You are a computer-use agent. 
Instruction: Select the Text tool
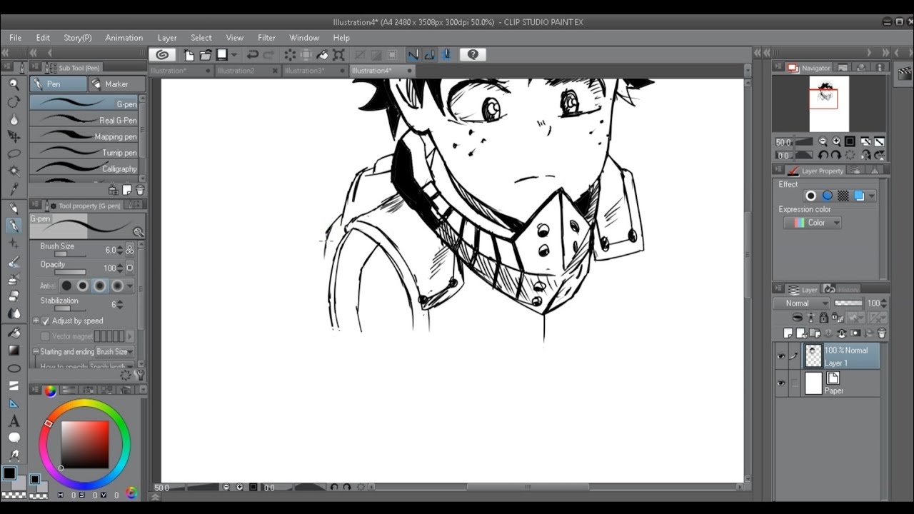pos(14,421)
